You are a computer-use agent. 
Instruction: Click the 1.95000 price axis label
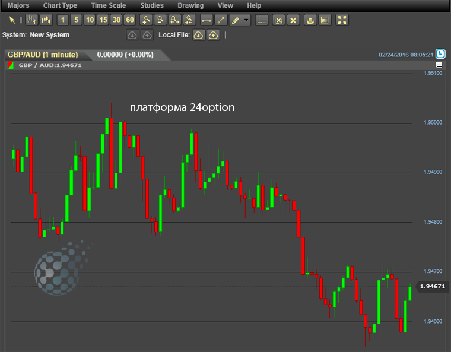(433, 123)
